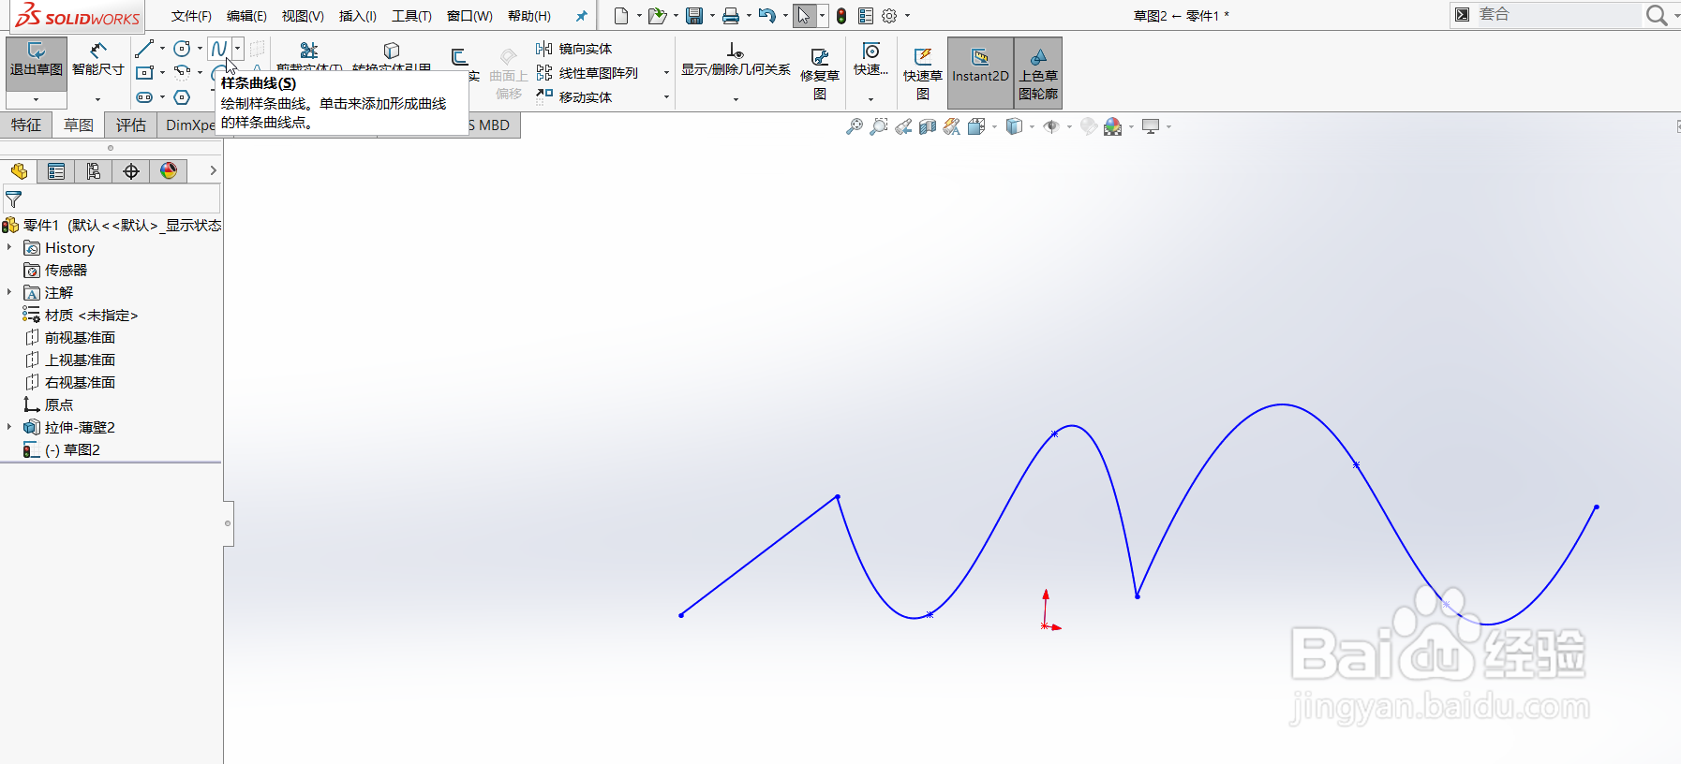1681x764 pixels.
Task: Open the 编辑(E) menu
Action: [x=246, y=16]
